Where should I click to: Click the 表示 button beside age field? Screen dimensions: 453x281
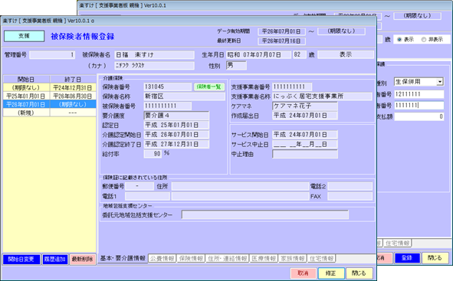tap(346, 54)
